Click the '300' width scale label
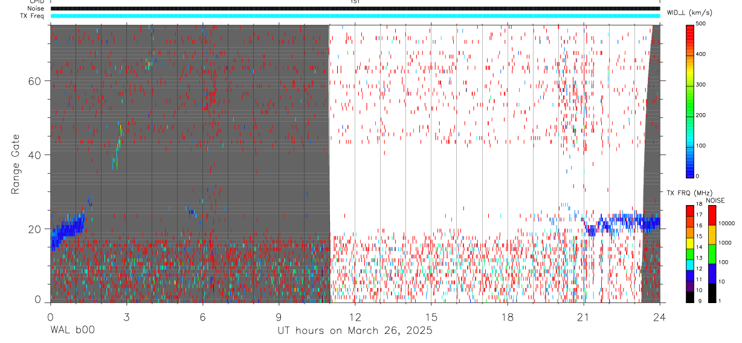Image resolution: width=742 pixels, height=343 pixels. [701, 85]
